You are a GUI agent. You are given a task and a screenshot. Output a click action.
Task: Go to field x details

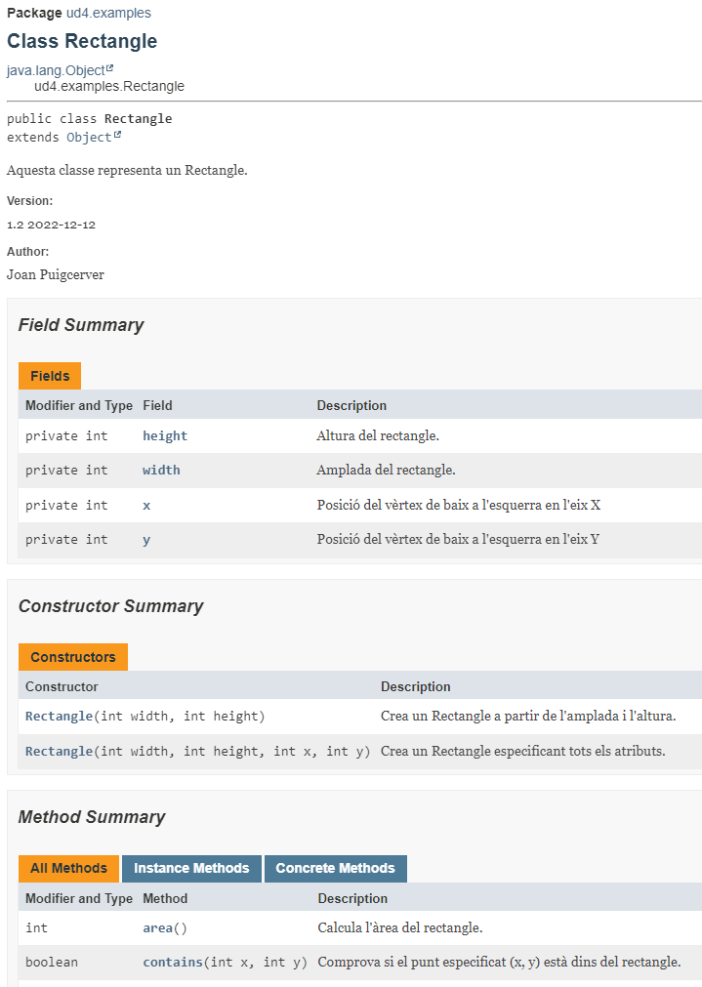(x=146, y=506)
